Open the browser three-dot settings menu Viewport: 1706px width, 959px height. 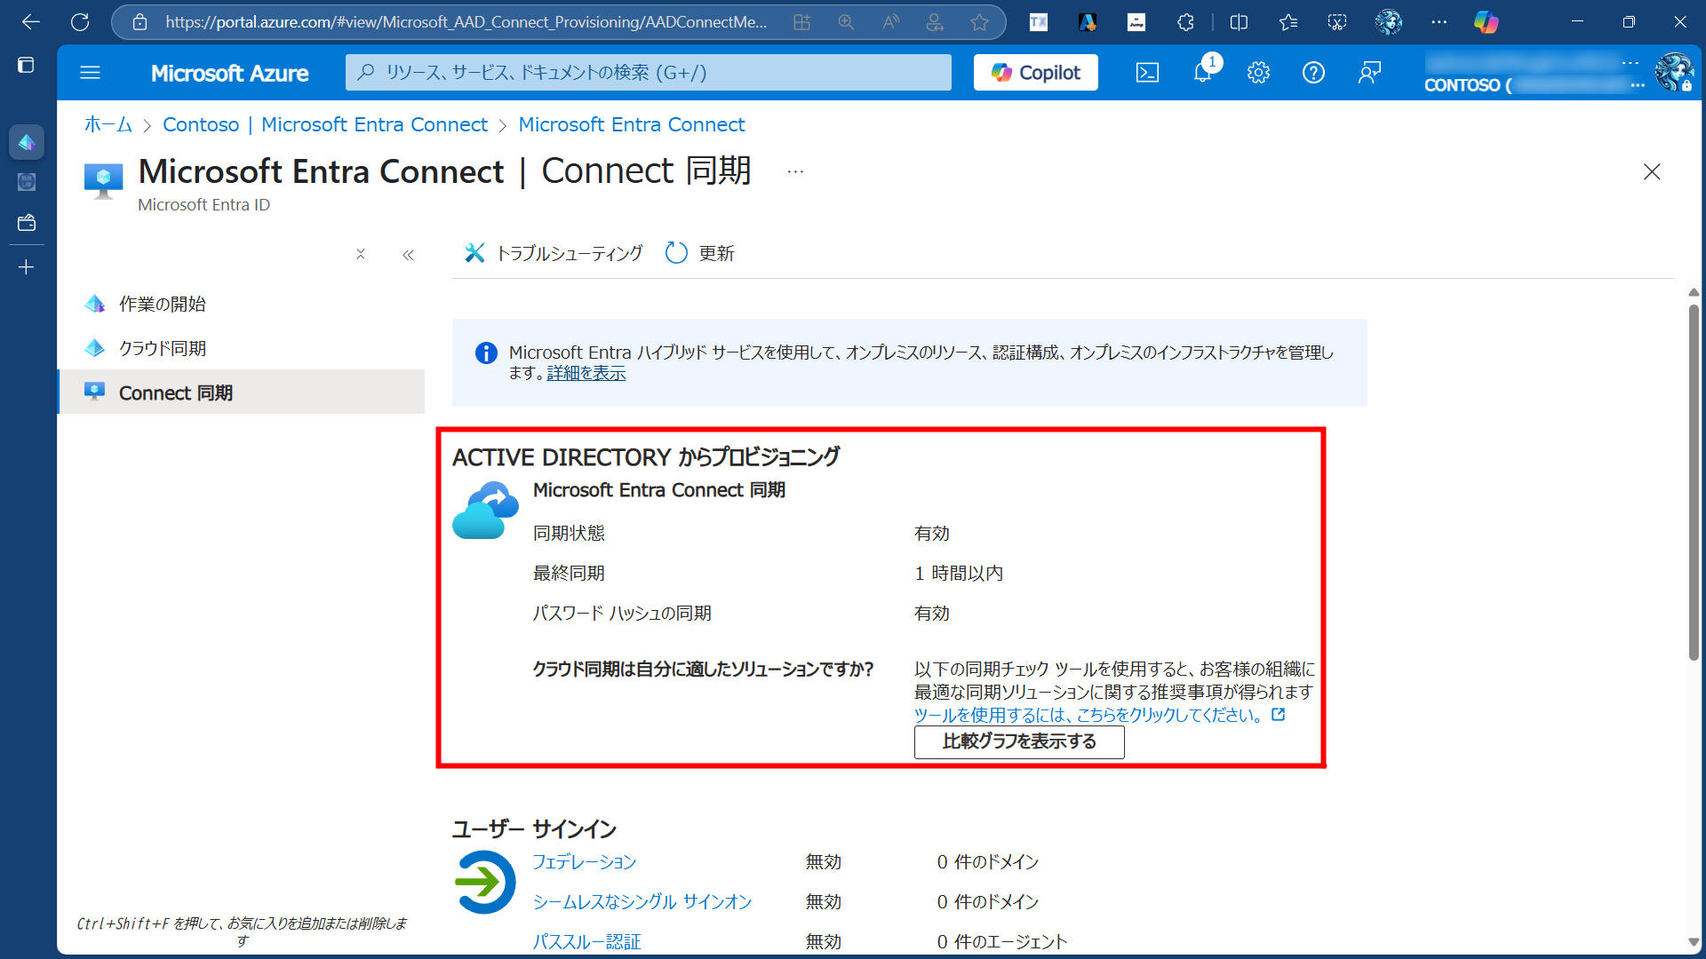[x=1439, y=22]
